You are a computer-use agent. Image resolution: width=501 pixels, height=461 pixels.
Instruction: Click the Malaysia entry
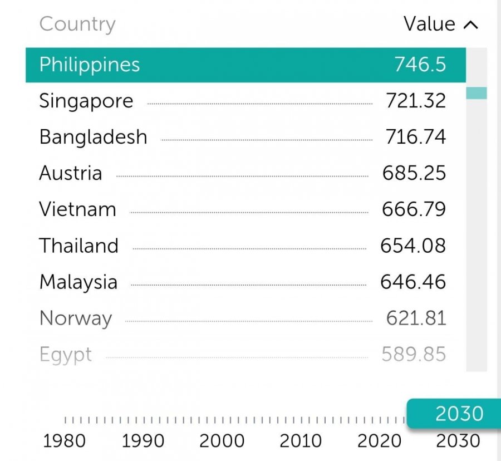78,282
